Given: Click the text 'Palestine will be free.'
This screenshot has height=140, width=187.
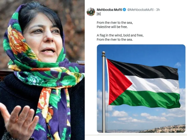Looking at the screenshot, I should click(112, 27).
